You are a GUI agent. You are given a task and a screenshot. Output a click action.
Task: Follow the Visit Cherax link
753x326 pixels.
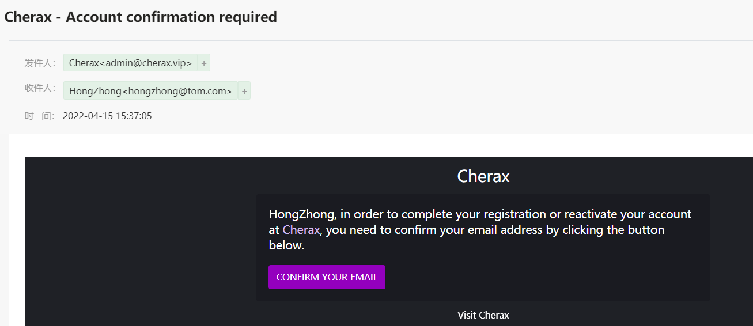pyautogui.click(x=483, y=315)
